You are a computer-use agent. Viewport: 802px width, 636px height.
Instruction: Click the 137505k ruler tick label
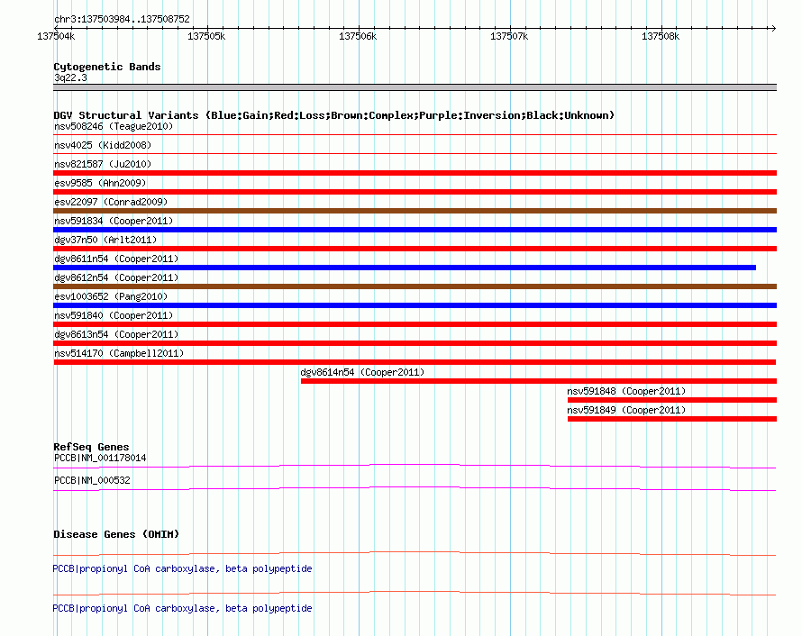(206, 36)
